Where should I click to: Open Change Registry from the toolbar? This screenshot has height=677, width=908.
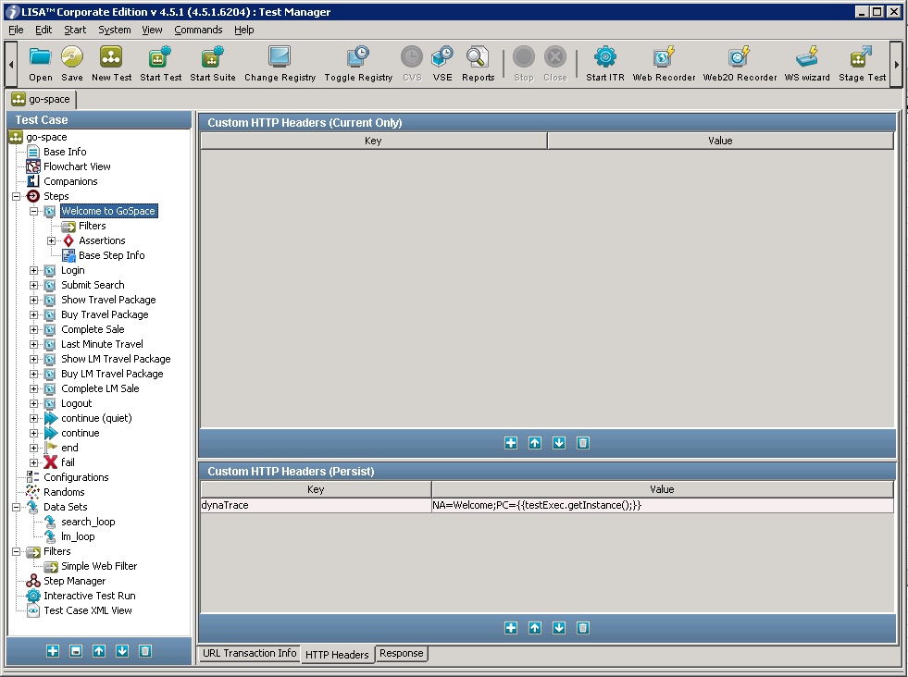(280, 56)
